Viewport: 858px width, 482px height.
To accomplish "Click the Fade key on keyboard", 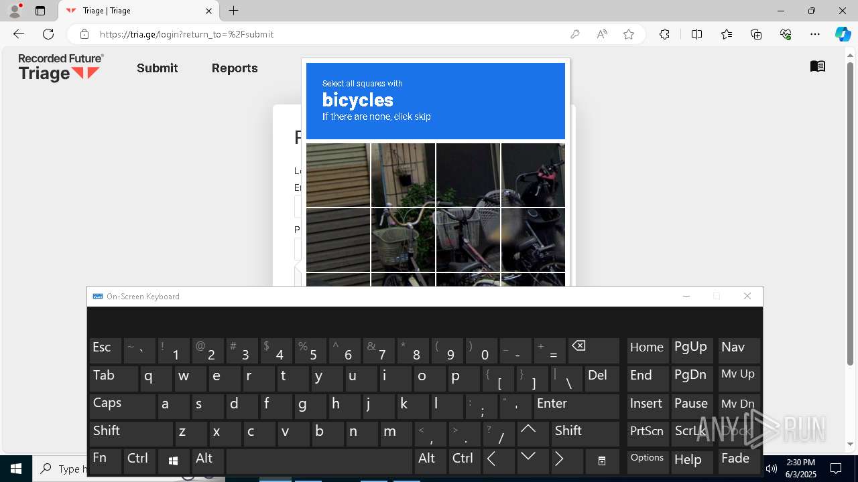I will pos(739,461).
